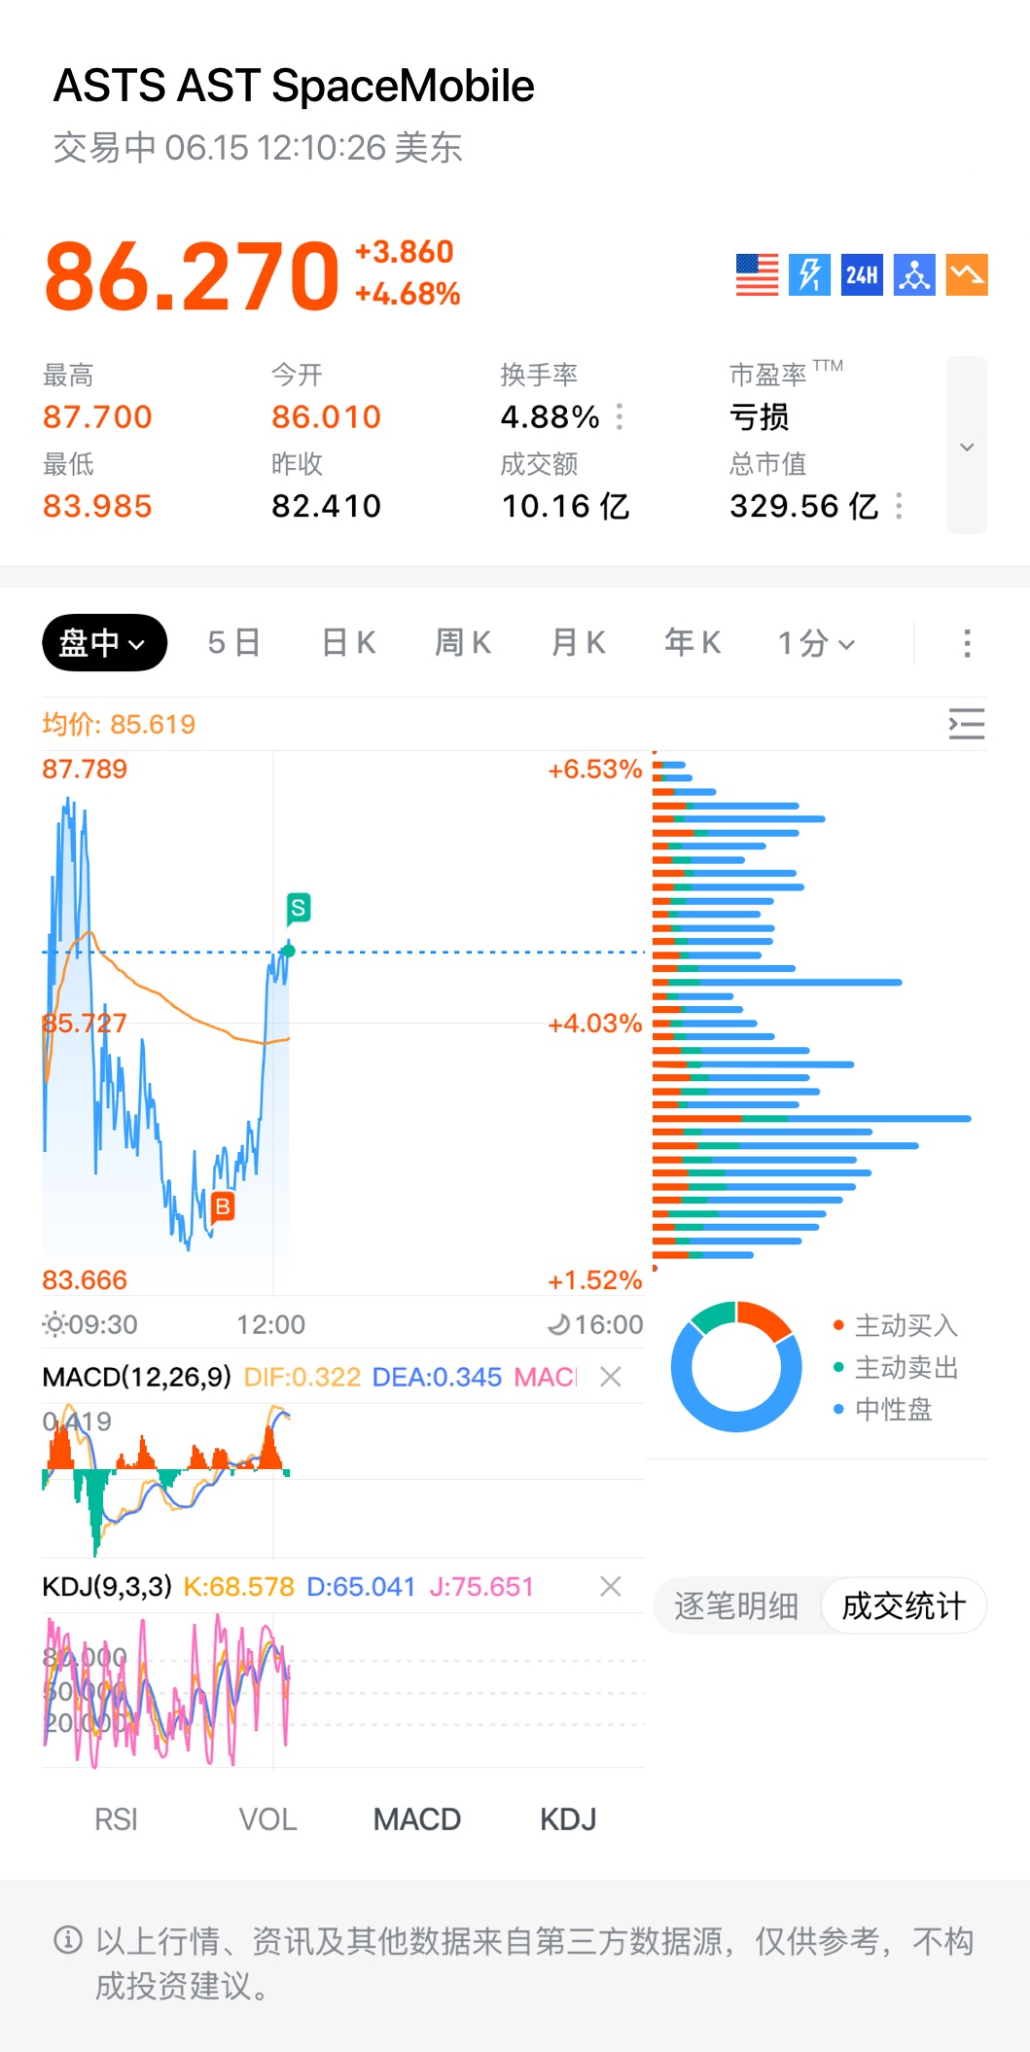
Task: Tap the 主动买入 legend entry
Action: coord(896,1325)
